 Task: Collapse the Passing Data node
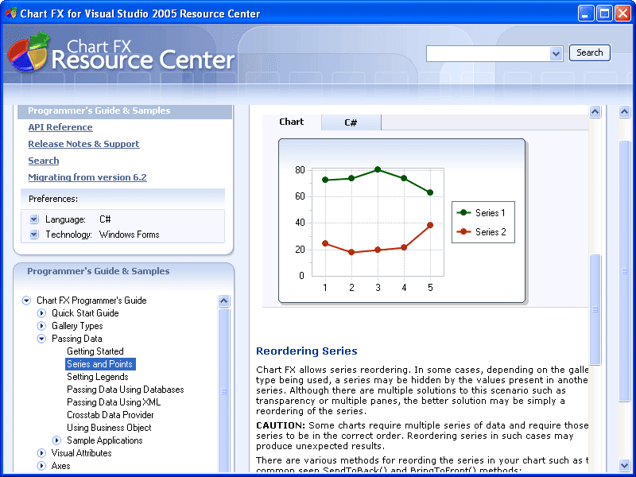pos(41,339)
